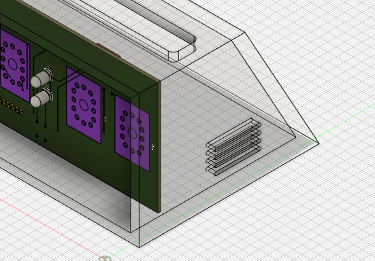This screenshot has height=261, width=375.
Task: Select the rightmost purple socket behind enclosure wall
Action: (132, 133)
